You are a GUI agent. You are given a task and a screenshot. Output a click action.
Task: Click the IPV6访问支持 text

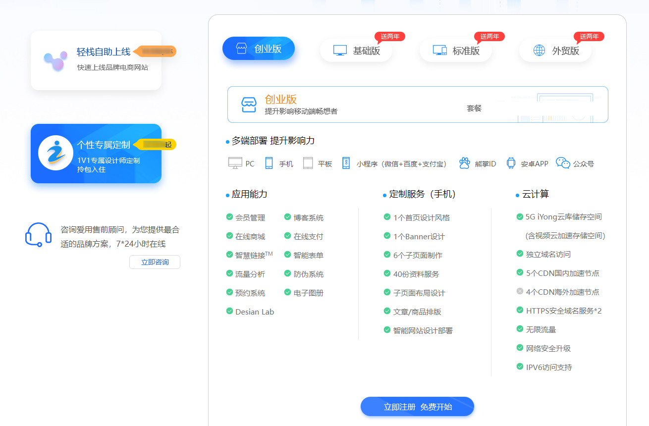point(549,367)
